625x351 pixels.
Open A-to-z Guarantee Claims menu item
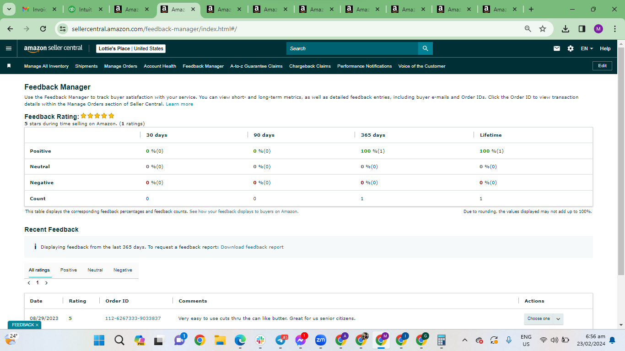tap(256, 66)
